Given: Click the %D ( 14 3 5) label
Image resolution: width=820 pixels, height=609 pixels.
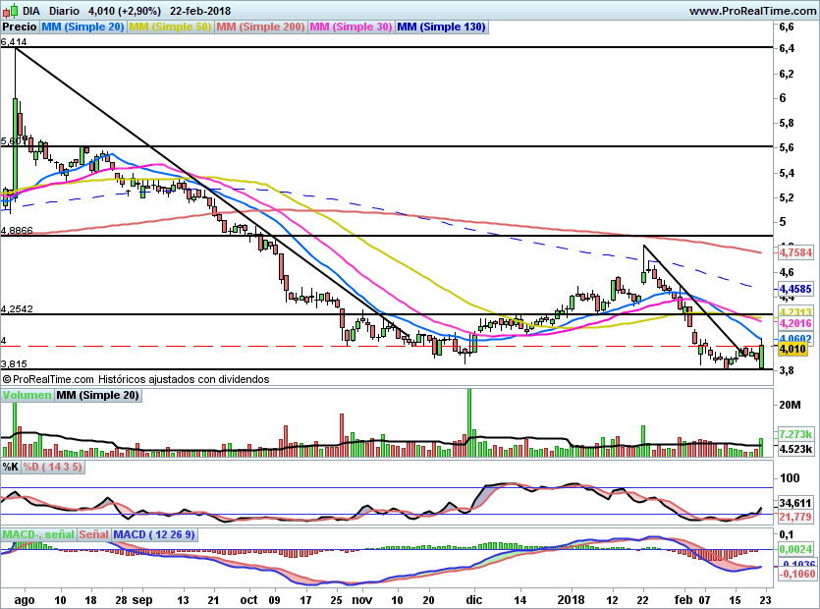Looking at the screenshot, I should pos(52,467).
